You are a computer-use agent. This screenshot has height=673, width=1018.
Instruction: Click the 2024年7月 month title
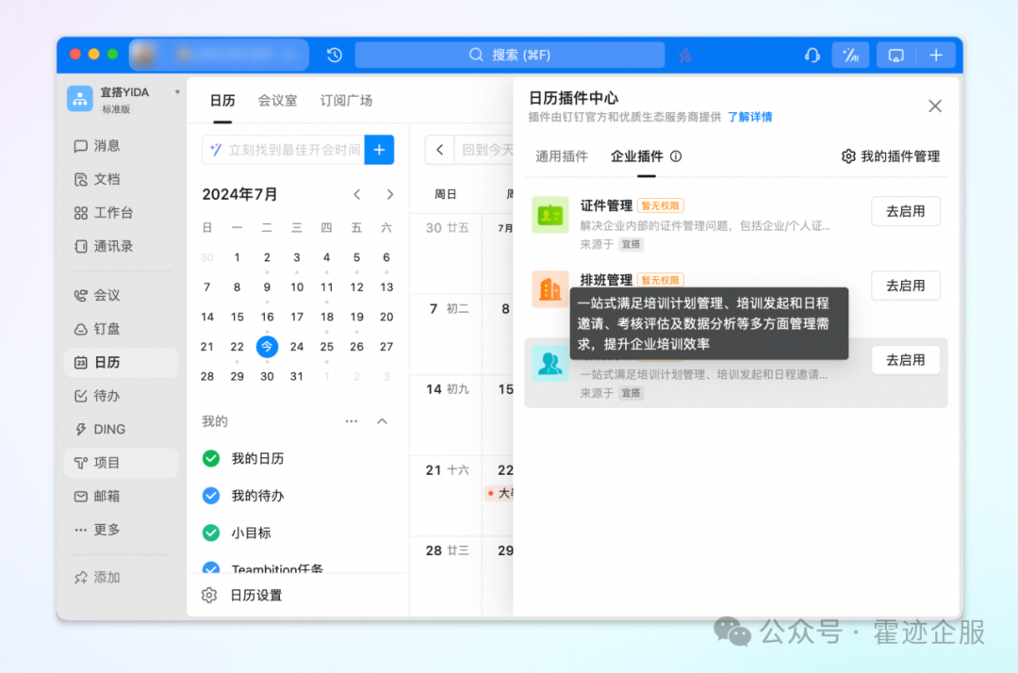[x=239, y=194]
